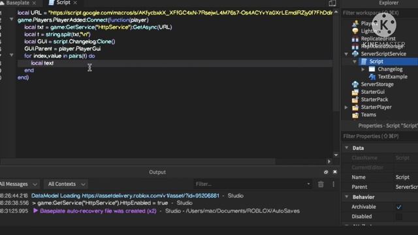This screenshot has width=418, height=235.
Task: Click the URL string on line one
Action: click(x=190, y=13)
